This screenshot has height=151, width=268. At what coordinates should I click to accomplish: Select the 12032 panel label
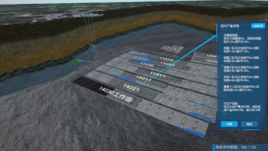coord(212,61)
